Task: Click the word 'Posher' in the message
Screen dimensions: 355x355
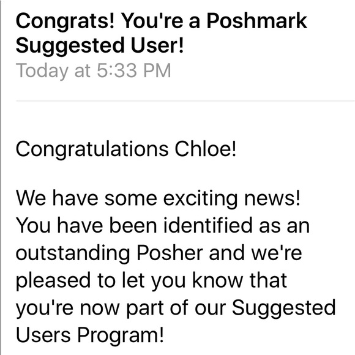Action: point(170,252)
